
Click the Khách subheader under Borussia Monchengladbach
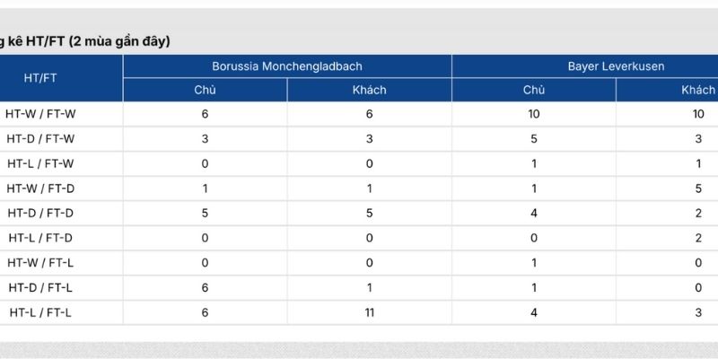pos(369,90)
